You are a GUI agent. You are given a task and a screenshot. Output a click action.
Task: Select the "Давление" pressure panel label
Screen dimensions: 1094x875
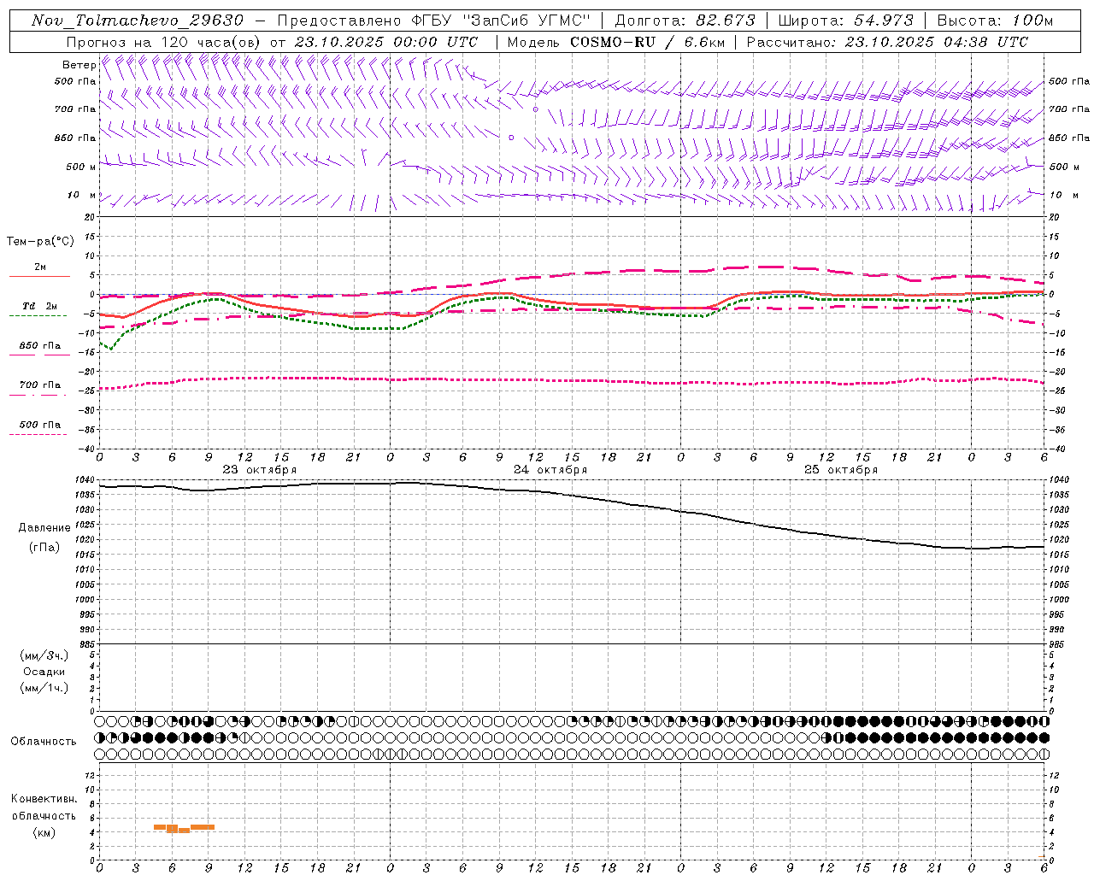coord(44,528)
